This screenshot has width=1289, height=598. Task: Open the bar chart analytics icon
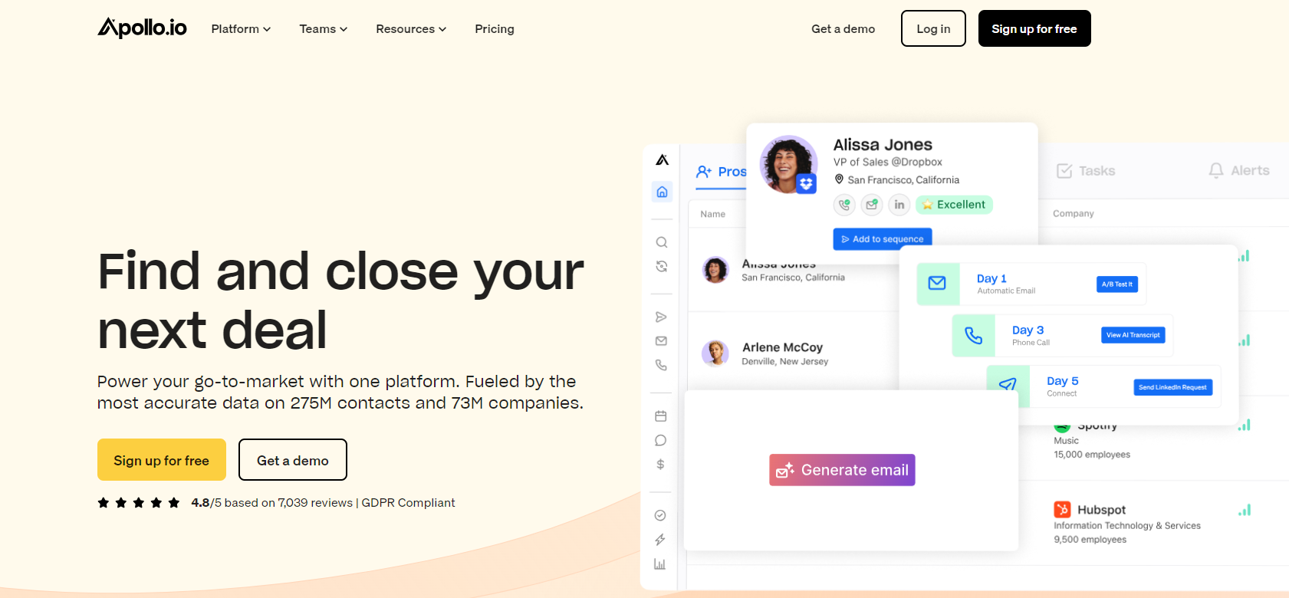click(659, 564)
